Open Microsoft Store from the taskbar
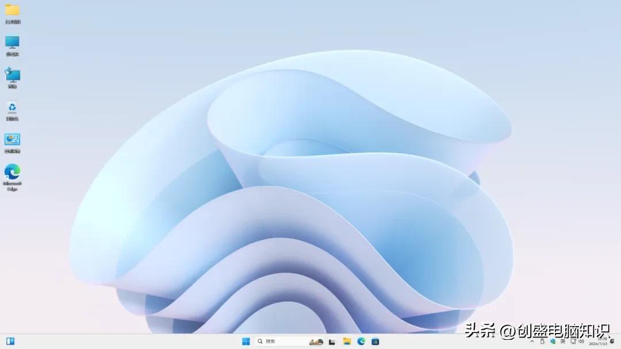Viewport: 621px width, 349px height. click(x=376, y=341)
